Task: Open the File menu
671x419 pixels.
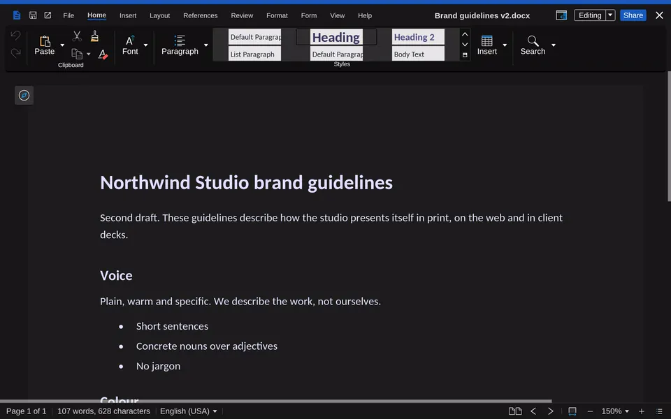Action: tap(68, 15)
